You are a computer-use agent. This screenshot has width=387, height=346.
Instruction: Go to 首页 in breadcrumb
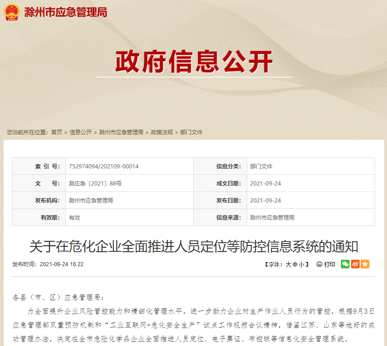[x=57, y=132]
